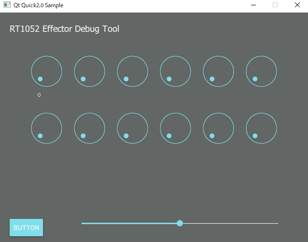Select the second dial in the bottom row
The height and width of the screenshot is (242, 308).
(x=90, y=128)
